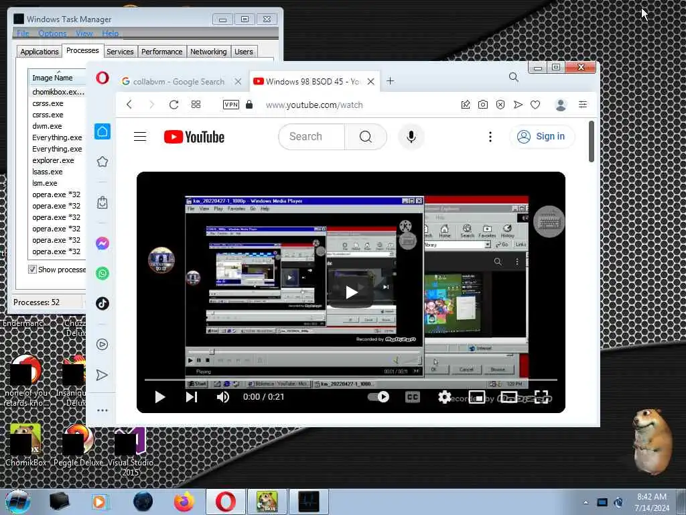Image resolution: width=686 pixels, height=515 pixels.
Task: Click the page vertical scrollbar
Action: click(x=592, y=141)
